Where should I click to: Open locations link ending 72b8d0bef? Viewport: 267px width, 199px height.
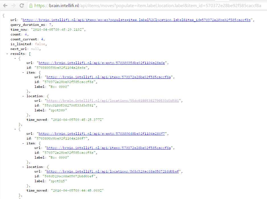click(113, 171)
